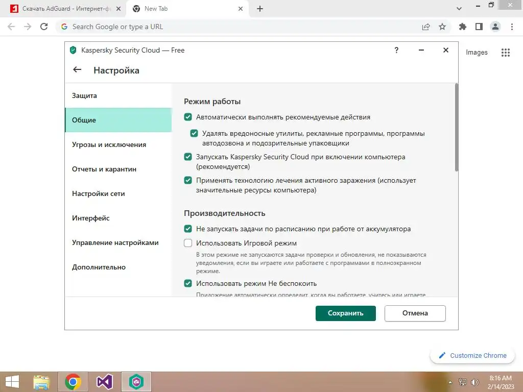Screen dimensions: 523x392
Task: Click Chrome back navigation arrow
Action: tap(11, 27)
